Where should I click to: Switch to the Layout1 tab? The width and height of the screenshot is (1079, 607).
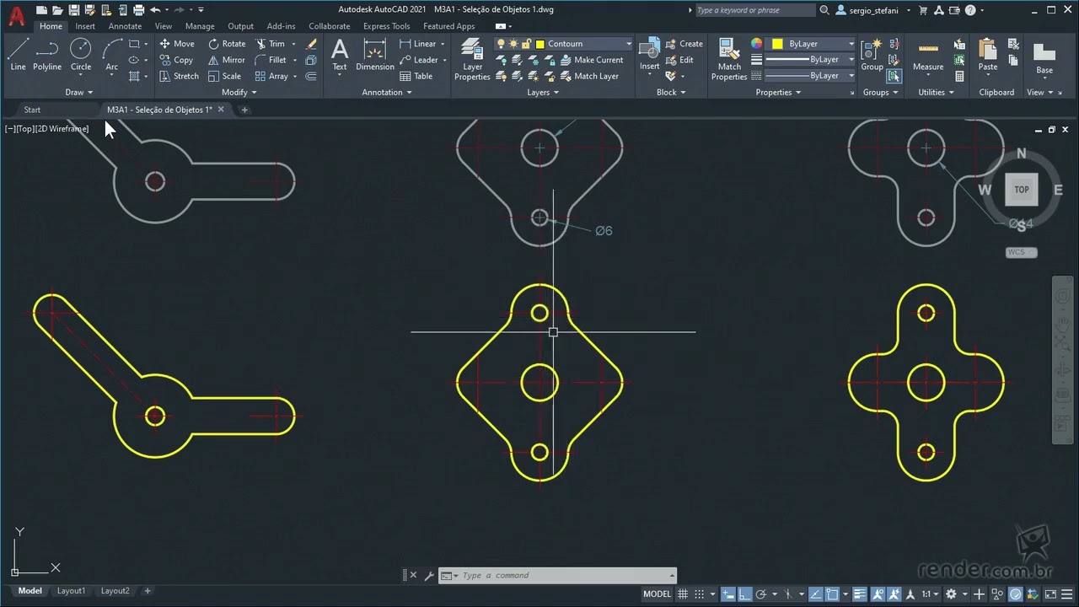71,591
